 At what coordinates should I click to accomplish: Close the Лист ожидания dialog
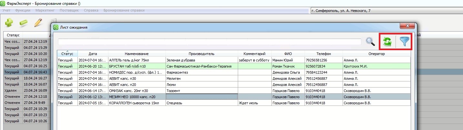click(x=408, y=26)
